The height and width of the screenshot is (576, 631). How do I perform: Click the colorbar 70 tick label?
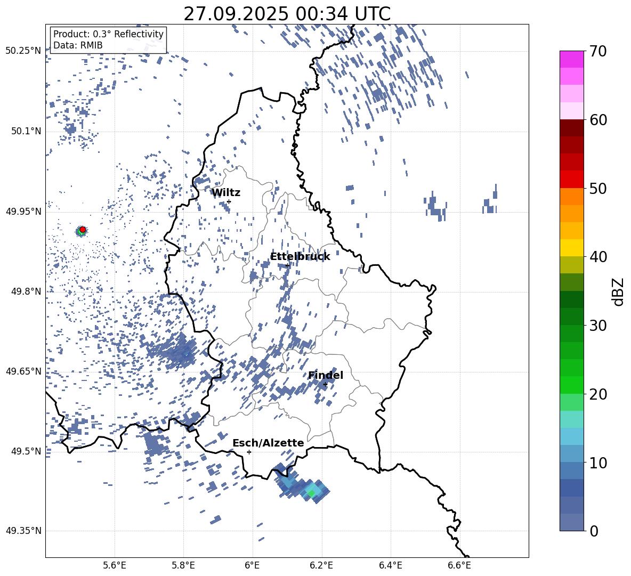click(x=598, y=51)
